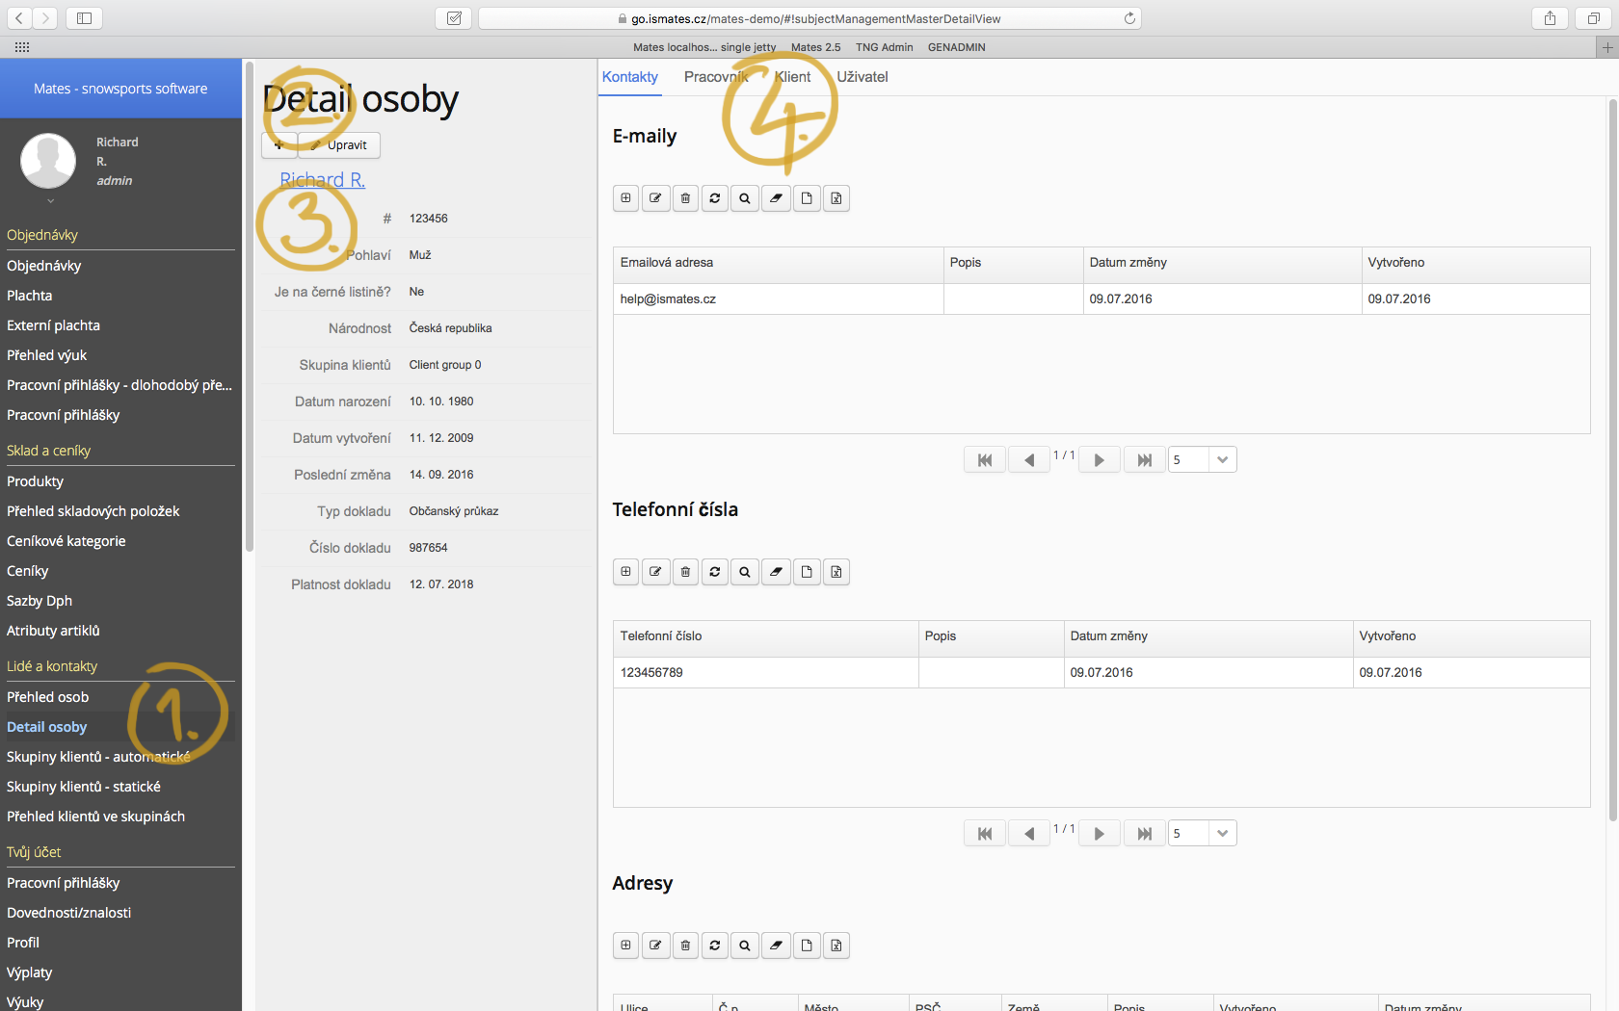This screenshot has height=1011, width=1619.
Task: Open page size dropdown under E-maily table
Action: pos(1222,460)
